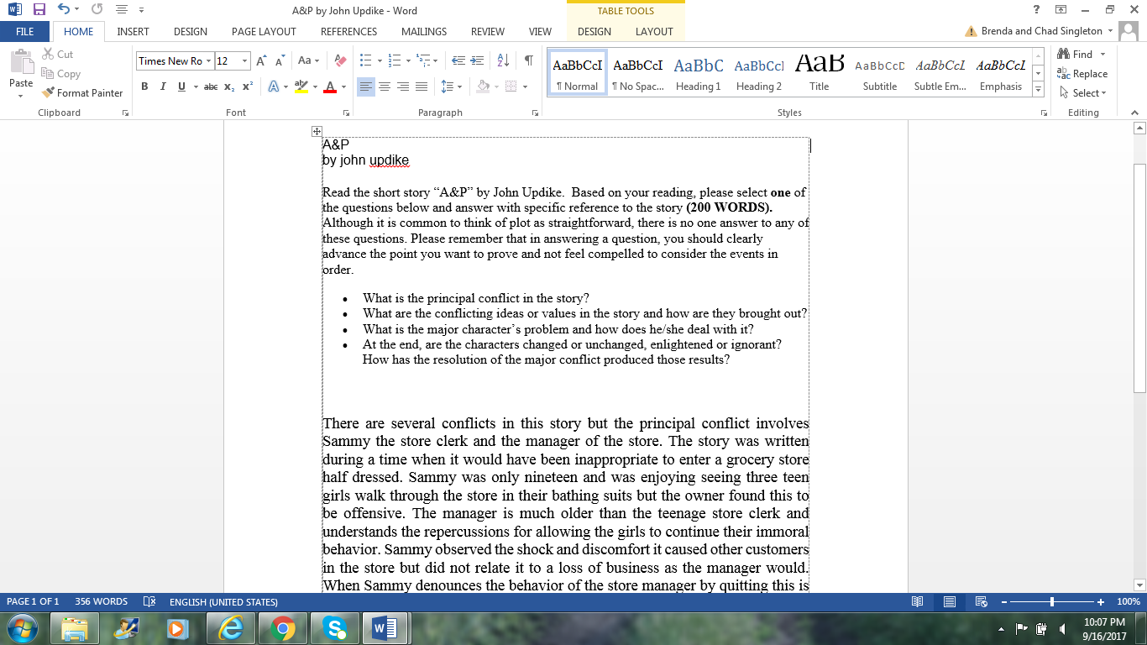1147x645 pixels.
Task: Open the Line and Paragraph Spacing dropdown
Action: click(x=450, y=86)
